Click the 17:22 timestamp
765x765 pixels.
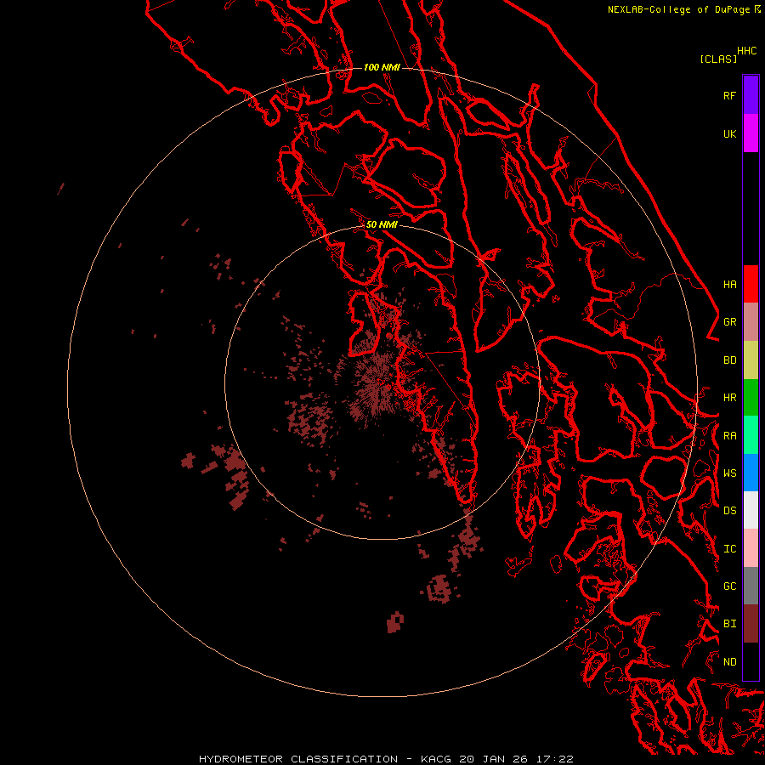point(556,759)
